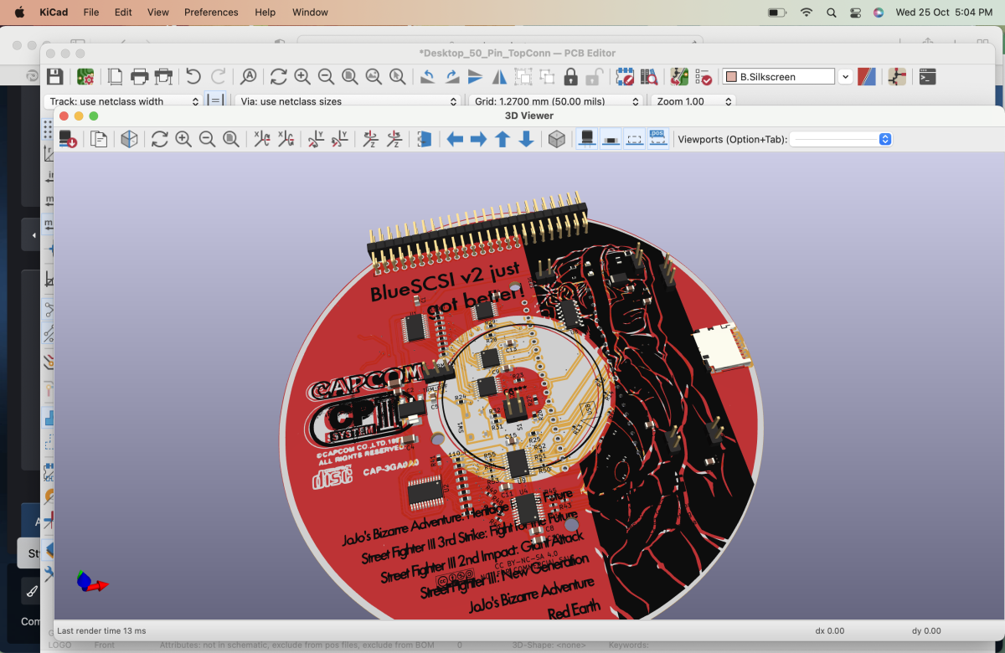Viewport: 1005px width, 653px height.
Task: Run the Design Rules Checker
Action: click(703, 77)
